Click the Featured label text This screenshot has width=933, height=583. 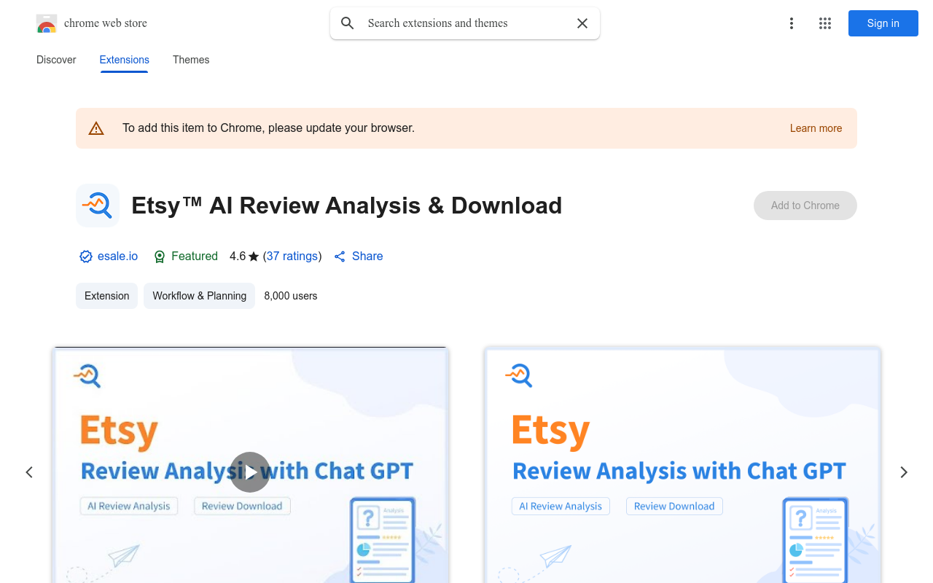click(195, 257)
